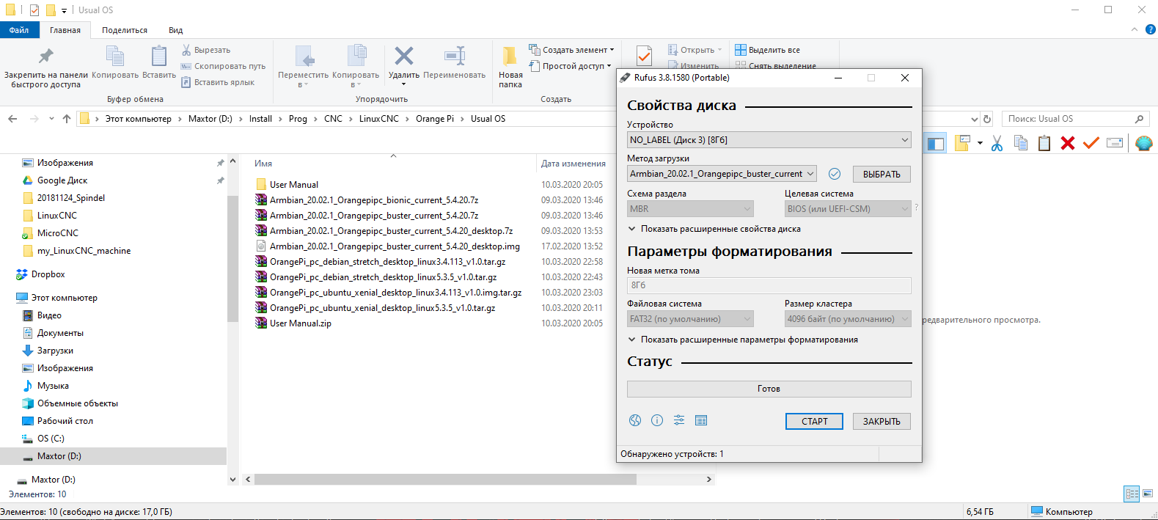Click the clipboard paste toolbar icon
1158x520 pixels.
pos(1044,143)
